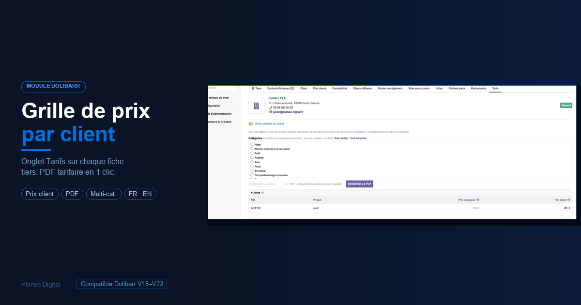581x305 pixels.
Task: Click the Planeo Digital label
Action: (x=41, y=284)
